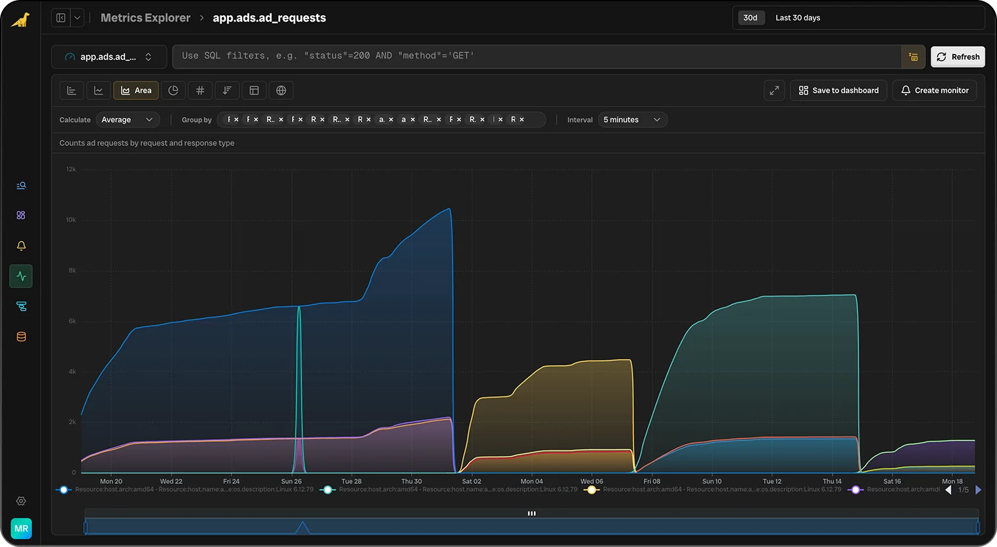
Task: Switch to pie chart view
Action: tap(173, 91)
